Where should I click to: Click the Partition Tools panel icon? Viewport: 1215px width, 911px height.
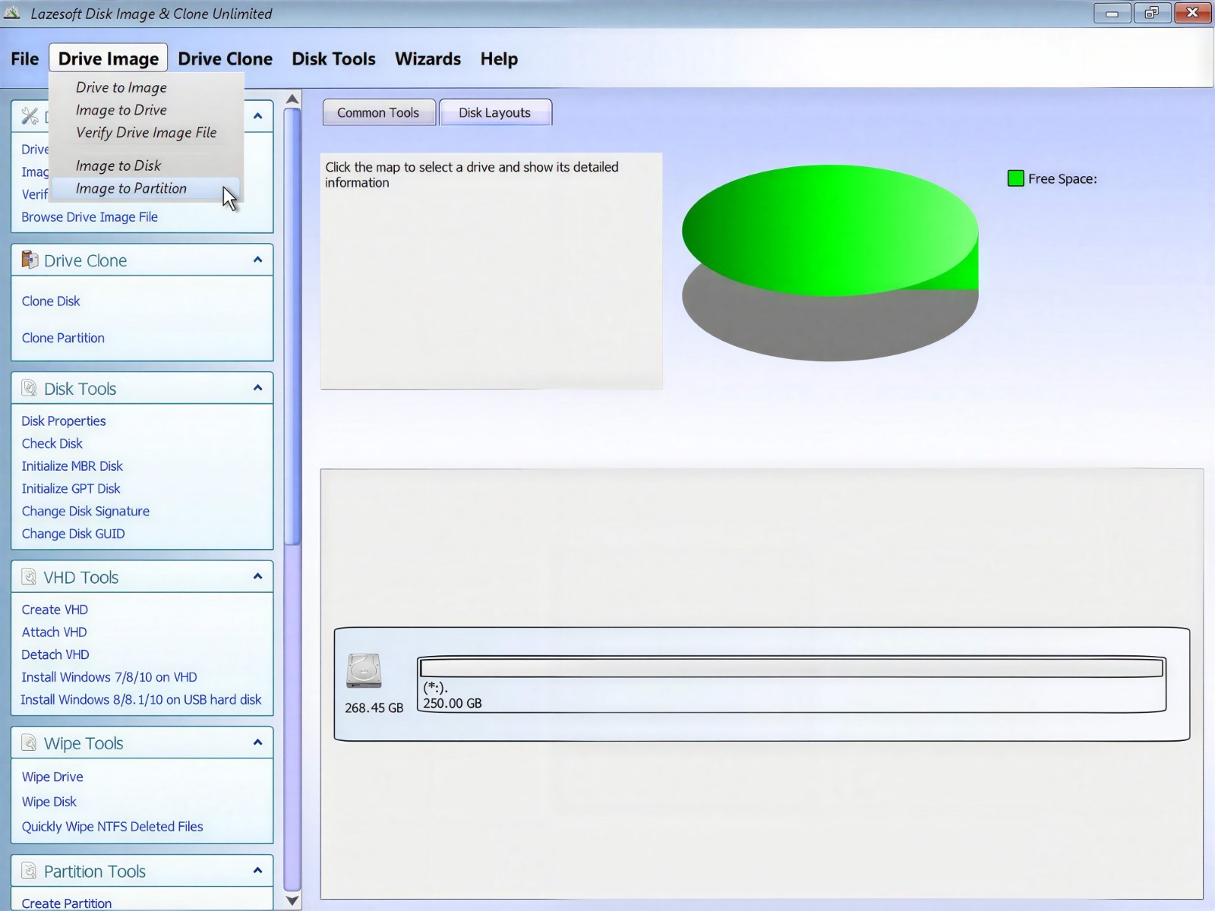29,871
